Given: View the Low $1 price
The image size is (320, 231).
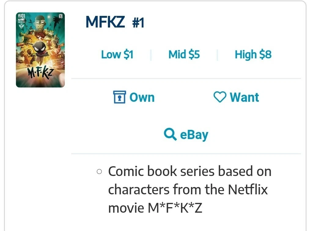Looking at the screenshot, I should click(117, 54).
